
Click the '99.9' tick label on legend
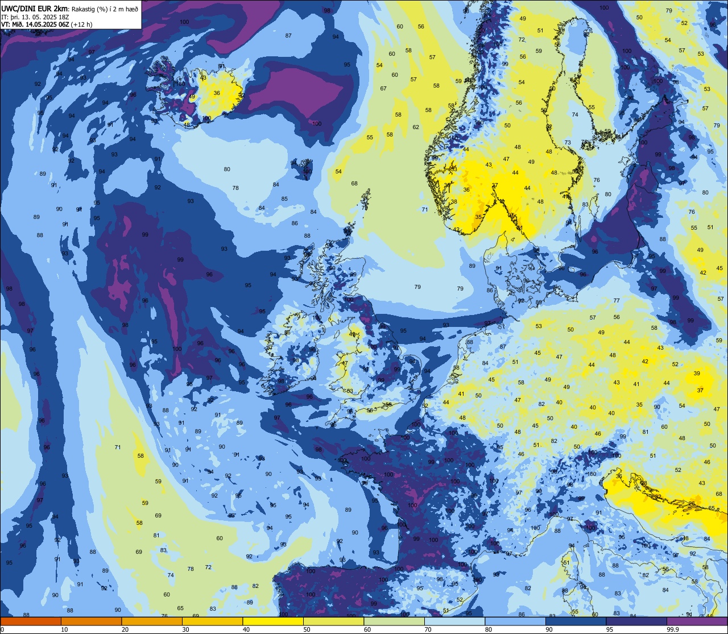pyautogui.click(x=673, y=629)
